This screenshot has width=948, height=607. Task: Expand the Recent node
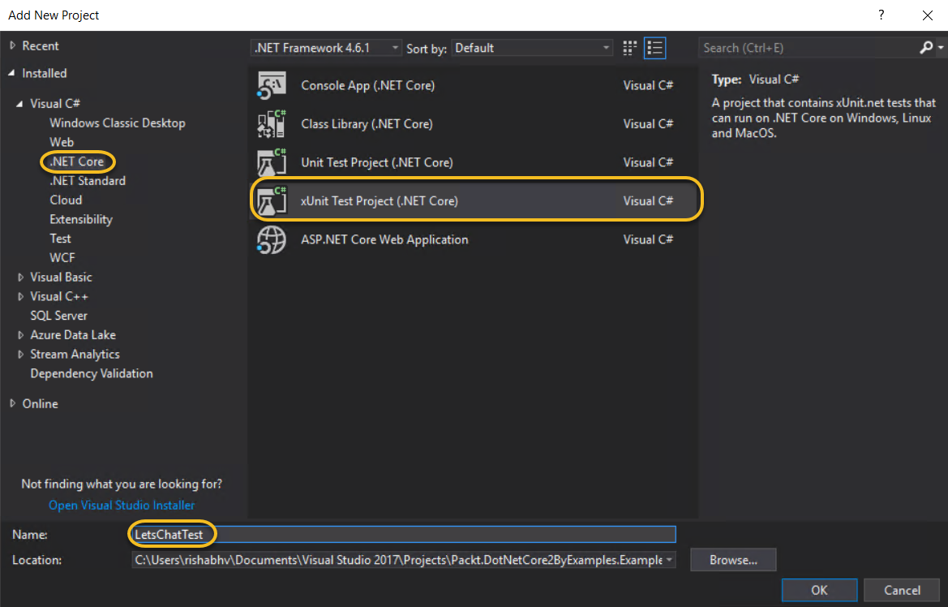click(x=13, y=45)
